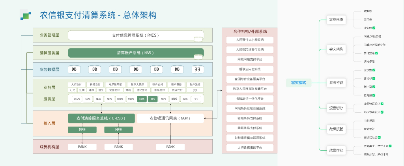404x166 pixels.
Task: Click the NLCS service box
Action: 98,99
